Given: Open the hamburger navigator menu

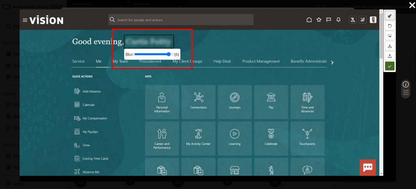Looking at the screenshot, I should pos(25,20).
